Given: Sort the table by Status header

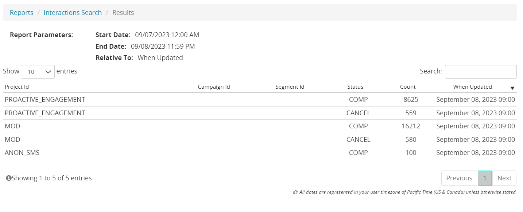Looking at the screenshot, I should point(355,87).
